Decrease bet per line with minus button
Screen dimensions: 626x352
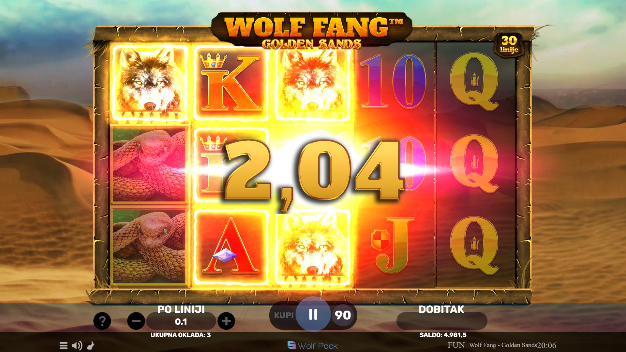click(136, 321)
